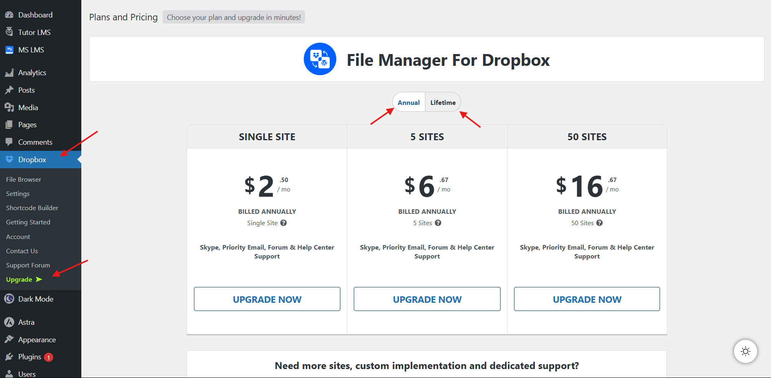Open Account submenu item
The width and height of the screenshot is (771, 378).
pos(18,237)
